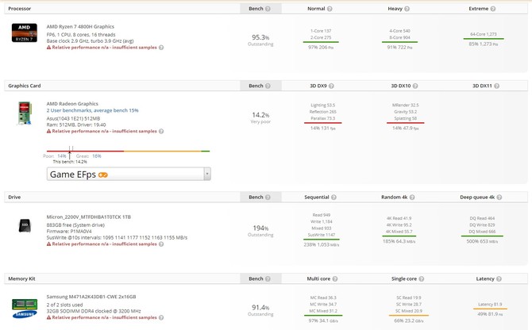Open help icon beside Heavy header
532x330 pixels.
[407, 9]
